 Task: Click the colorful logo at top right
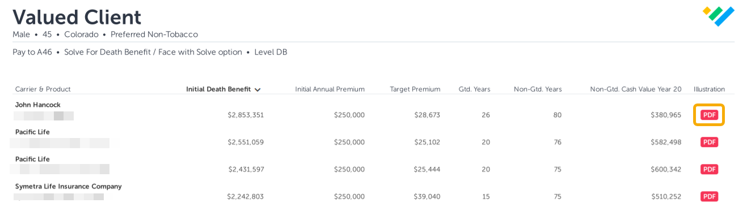tap(719, 16)
